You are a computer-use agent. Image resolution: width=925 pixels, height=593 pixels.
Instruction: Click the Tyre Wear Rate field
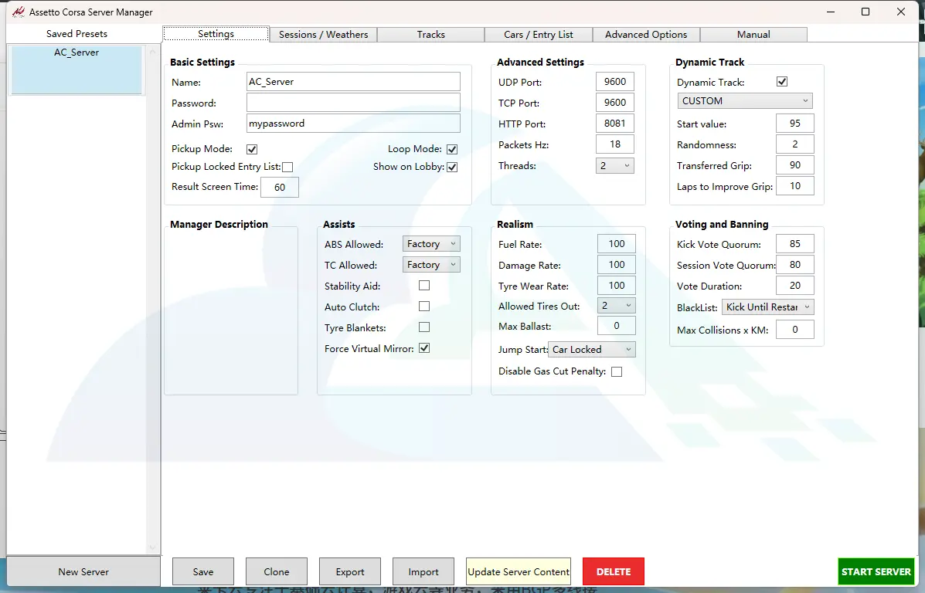tap(617, 285)
